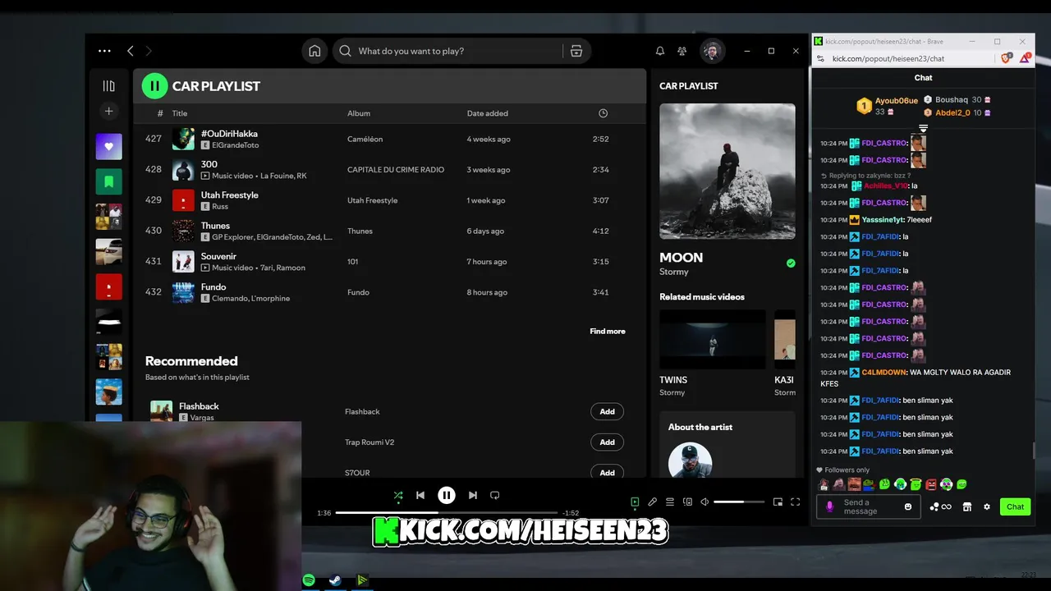The height and width of the screenshot is (591, 1051).
Task: Select track #OuDiriHakka
Action: tap(229, 134)
